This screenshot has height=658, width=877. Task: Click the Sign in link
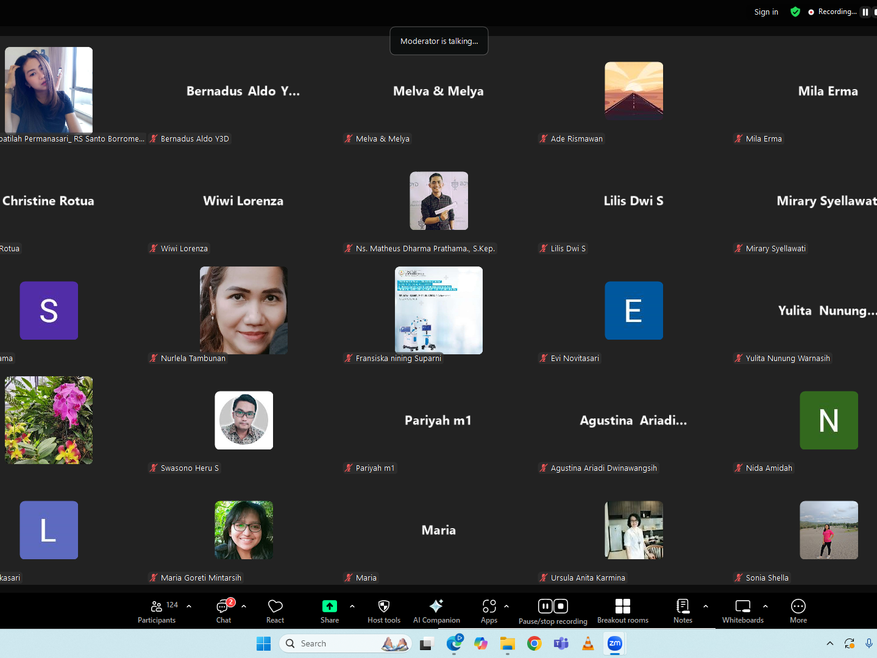pos(765,12)
